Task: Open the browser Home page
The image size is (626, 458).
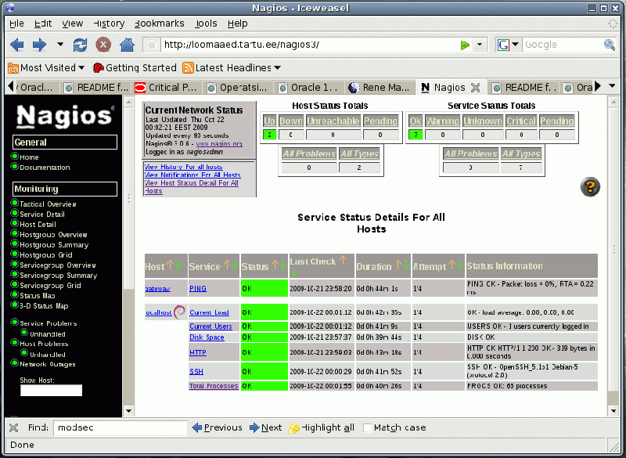Action: click(126, 45)
